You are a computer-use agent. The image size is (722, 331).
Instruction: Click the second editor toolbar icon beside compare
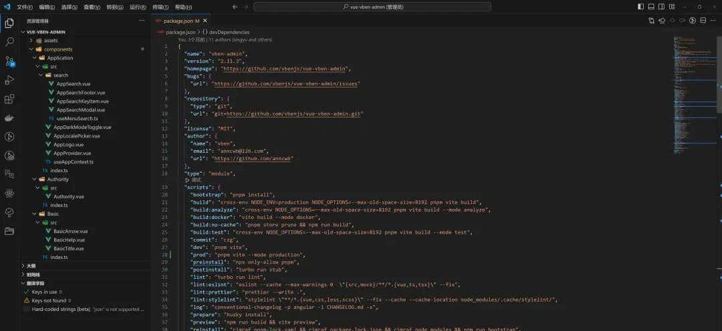[662, 21]
